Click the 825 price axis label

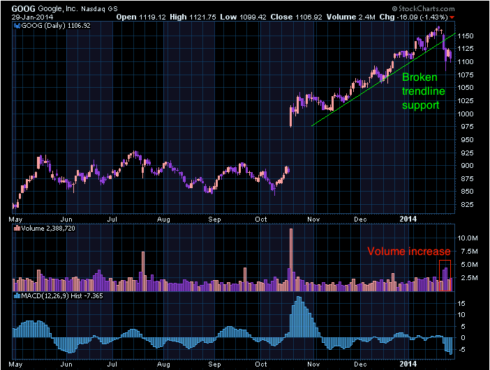coord(467,205)
